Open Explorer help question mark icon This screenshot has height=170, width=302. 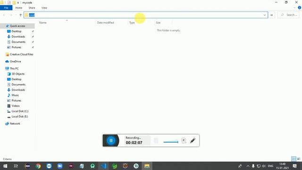[299, 8]
